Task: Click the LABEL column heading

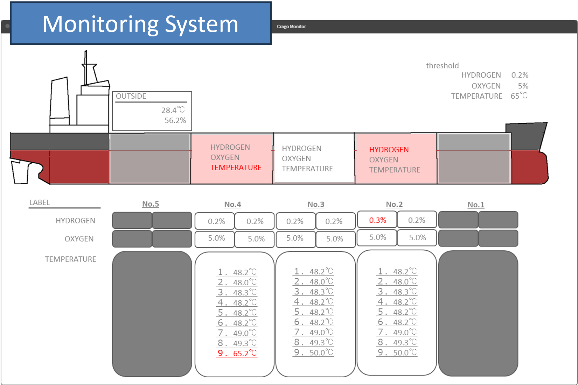Action: [40, 202]
